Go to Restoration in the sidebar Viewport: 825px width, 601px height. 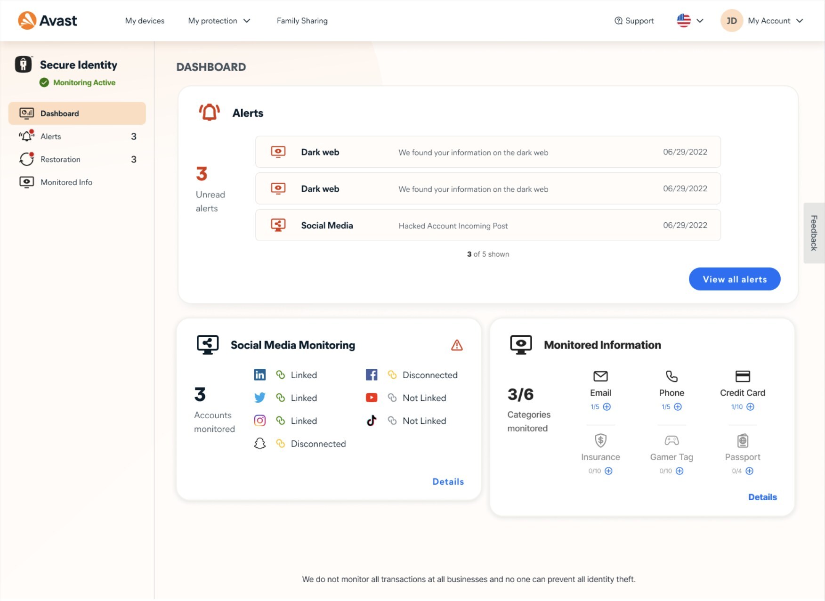click(x=60, y=159)
